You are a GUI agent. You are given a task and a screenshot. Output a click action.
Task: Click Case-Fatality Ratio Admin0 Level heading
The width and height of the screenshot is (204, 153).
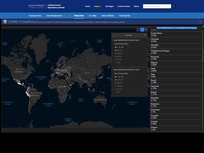[126, 40]
